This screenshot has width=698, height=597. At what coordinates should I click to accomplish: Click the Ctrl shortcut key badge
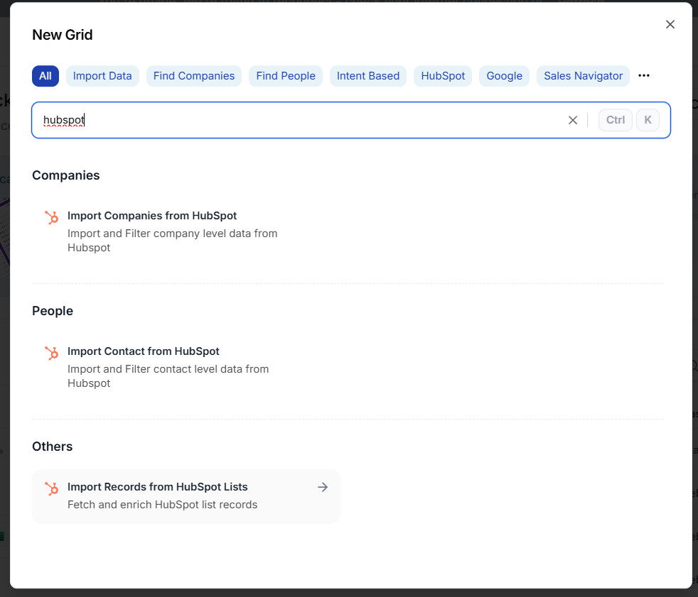pos(616,120)
